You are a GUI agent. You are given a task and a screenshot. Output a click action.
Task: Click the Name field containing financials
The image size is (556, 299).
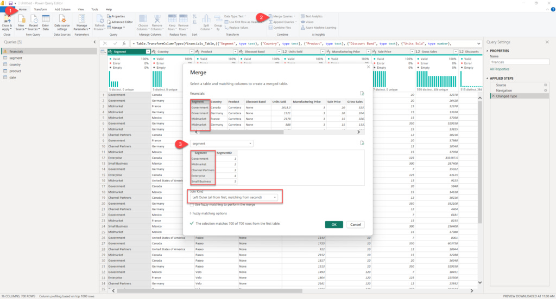point(520,62)
